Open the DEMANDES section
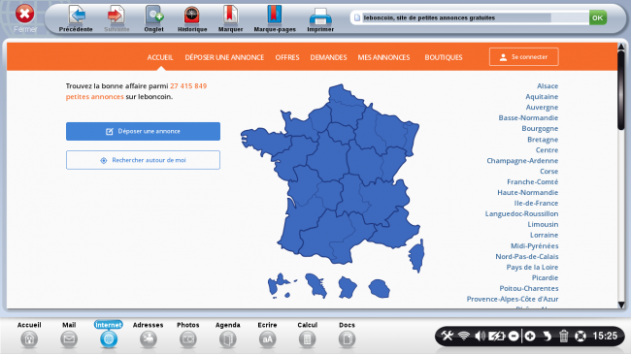631x354 pixels. point(328,57)
